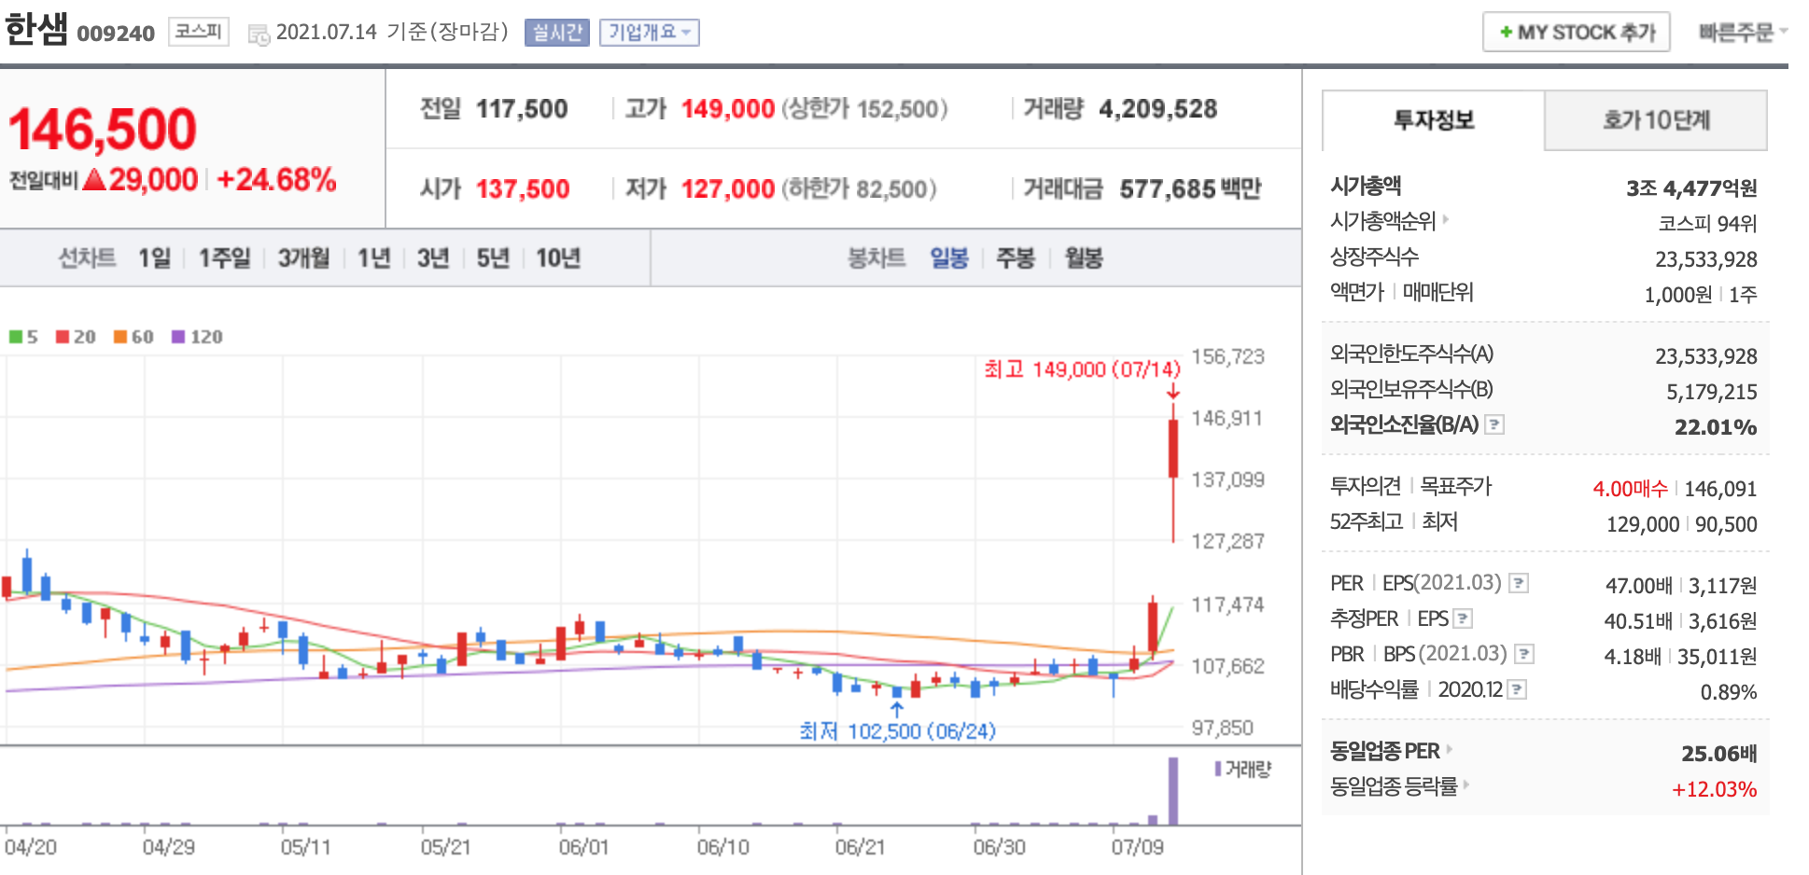Expand 동일업종 등락률 arrow link
Viewport: 1809px width, 875px height.
point(1466,785)
